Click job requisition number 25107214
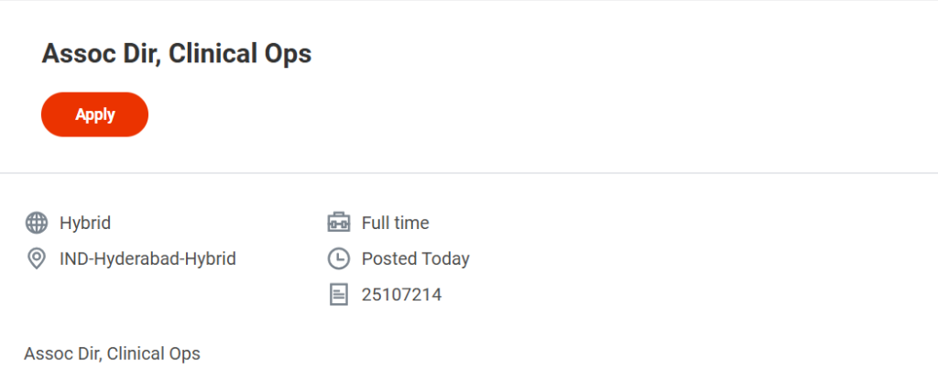The height and width of the screenshot is (382, 938). 401,295
